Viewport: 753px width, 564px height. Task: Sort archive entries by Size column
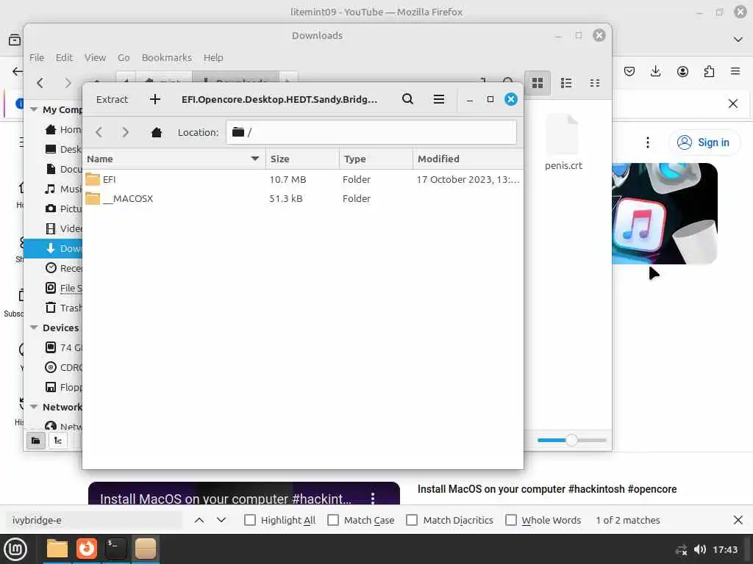pyautogui.click(x=302, y=159)
